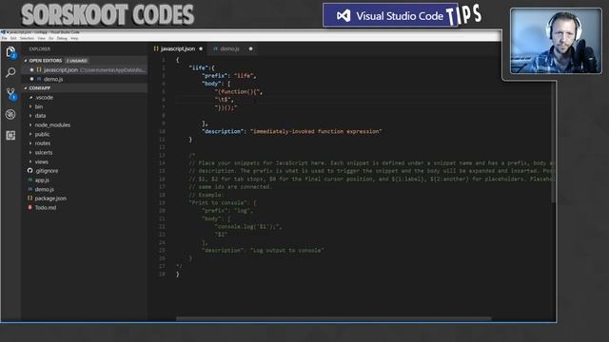
Task: Click the JS icon beside demo.js in tree
Action: pos(29,189)
